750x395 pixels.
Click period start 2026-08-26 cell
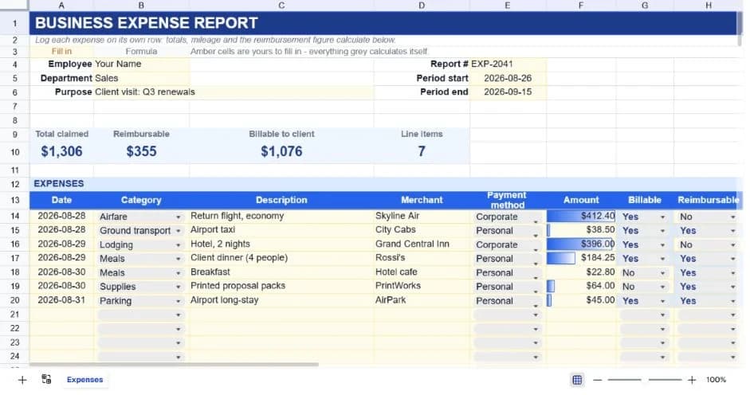508,78
